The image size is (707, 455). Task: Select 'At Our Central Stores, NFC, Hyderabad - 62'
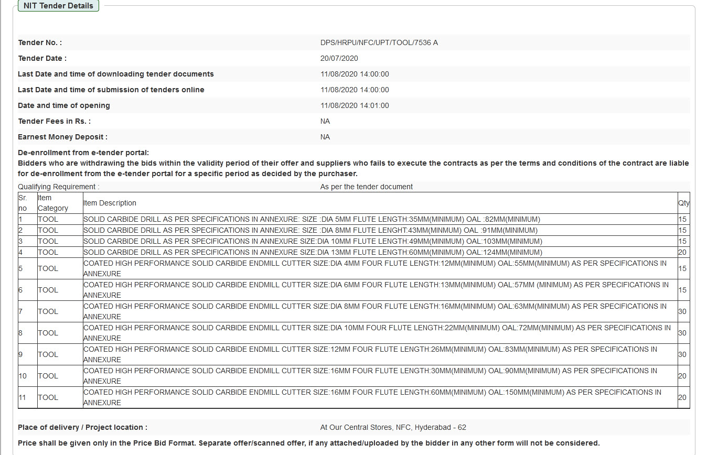pyautogui.click(x=393, y=427)
